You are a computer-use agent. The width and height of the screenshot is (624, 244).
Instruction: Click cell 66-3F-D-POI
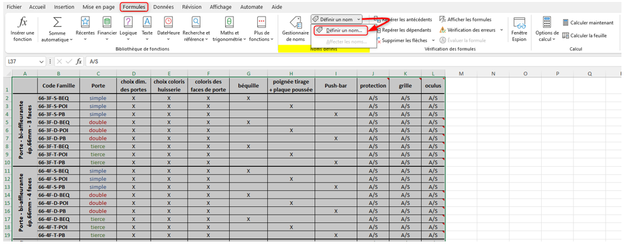58,130
